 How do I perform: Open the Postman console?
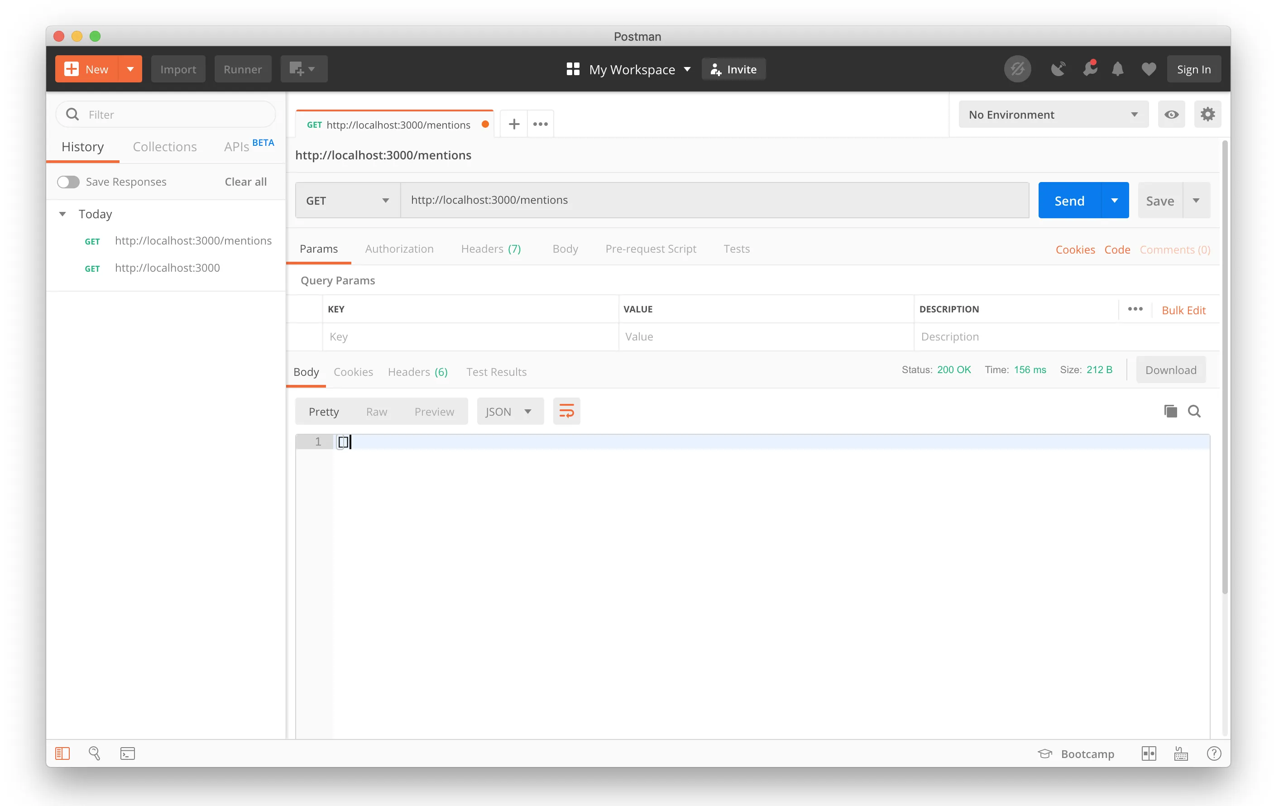127,753
